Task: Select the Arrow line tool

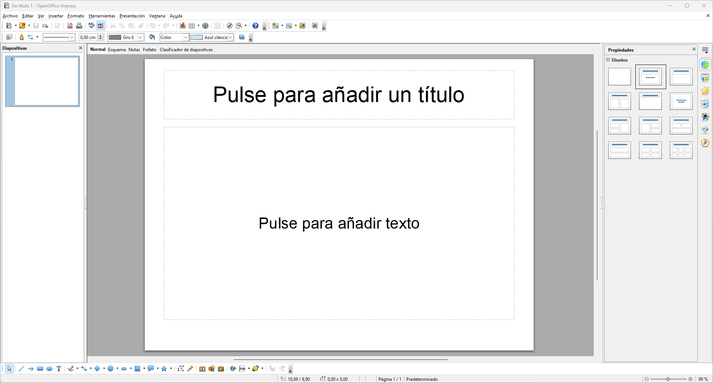Action: pyautogui.click(x=31, y=369)
